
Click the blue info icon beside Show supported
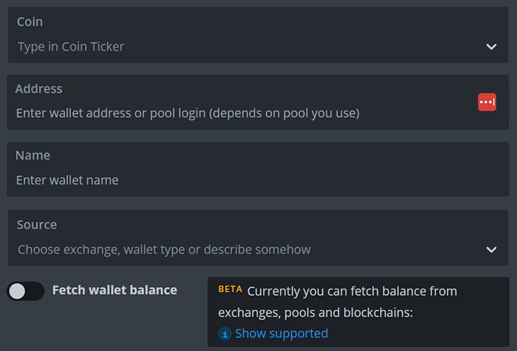point(225,334)
